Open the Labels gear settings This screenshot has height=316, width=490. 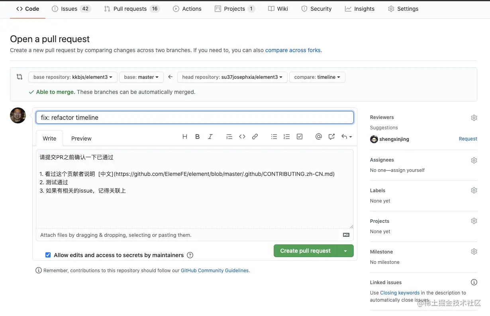474,190
